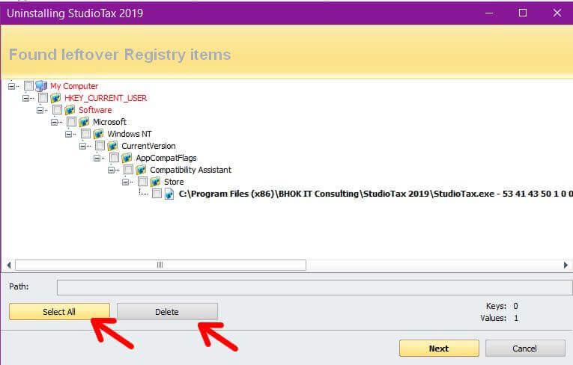Collapse the Store tree node

coord(125,182)
